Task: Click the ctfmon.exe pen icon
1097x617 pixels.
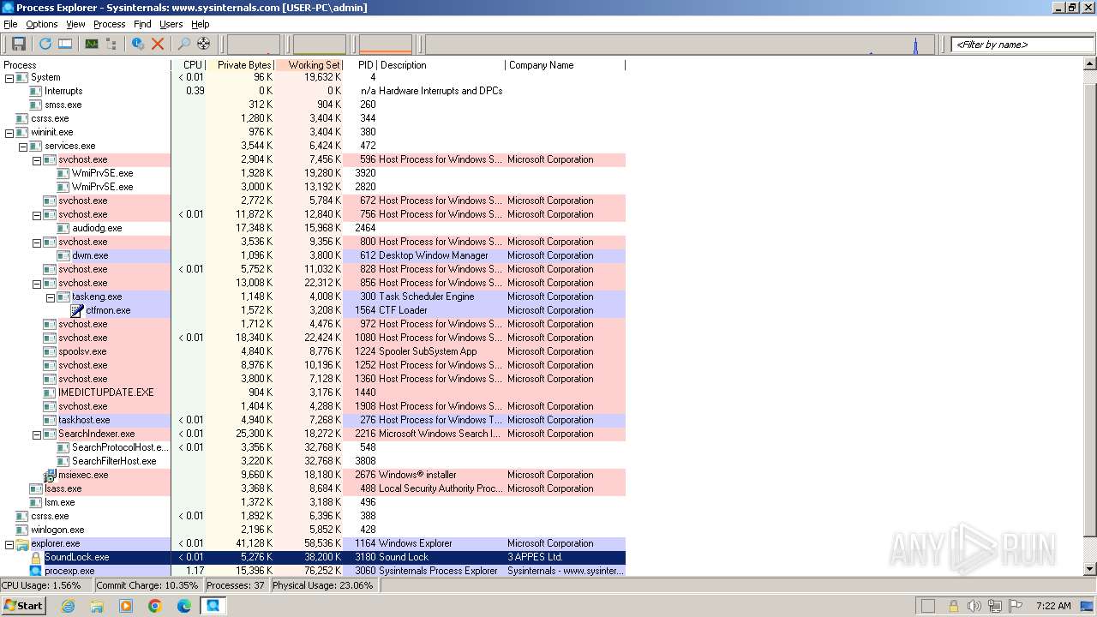Action: click(77, 310)
